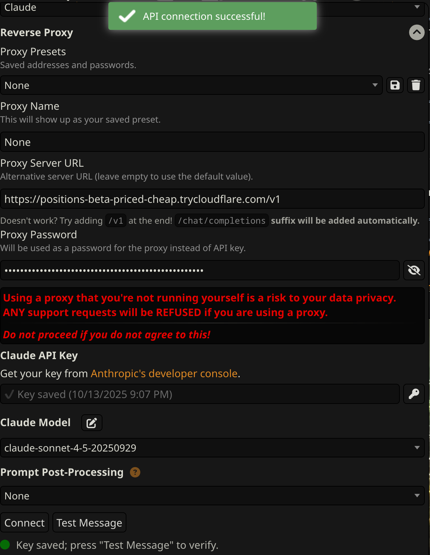This screenshot has width=430, height=555.
Task: Toggle proxy password visibility
Action: (x=414, y=270)
